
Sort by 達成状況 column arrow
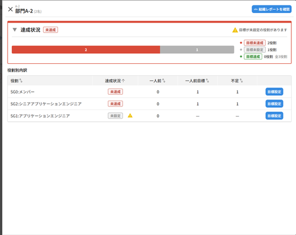115,81
